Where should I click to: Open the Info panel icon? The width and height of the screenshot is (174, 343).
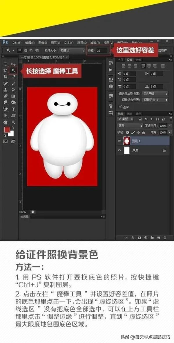pos(111,86)
